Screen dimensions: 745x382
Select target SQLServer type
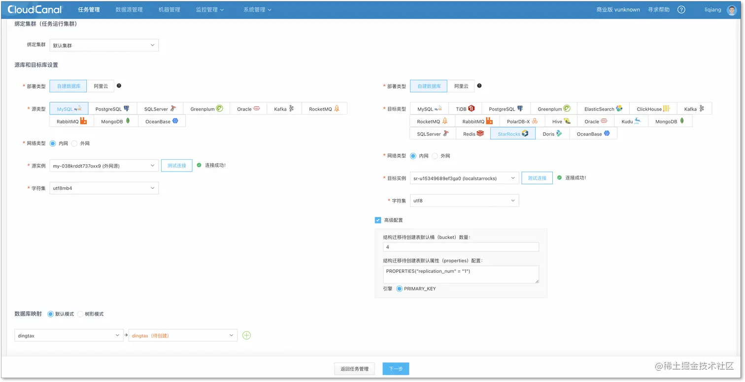point(433,133)
